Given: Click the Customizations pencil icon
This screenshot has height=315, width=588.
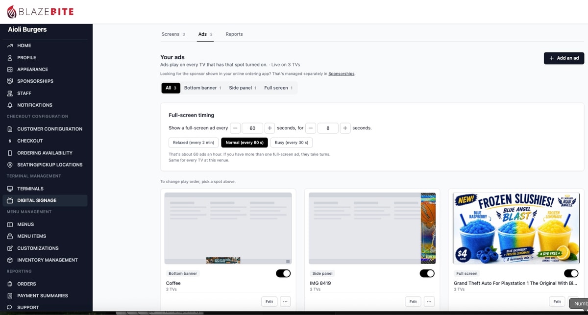Looking at the screenshot, I should point(10,248).
